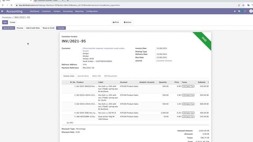Click product [A2 0934 008] Hex nut line

pos(86,113)
